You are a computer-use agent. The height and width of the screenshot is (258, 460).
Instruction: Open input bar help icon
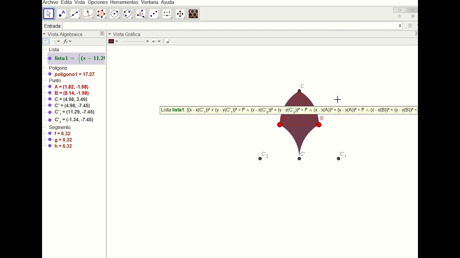410,26
